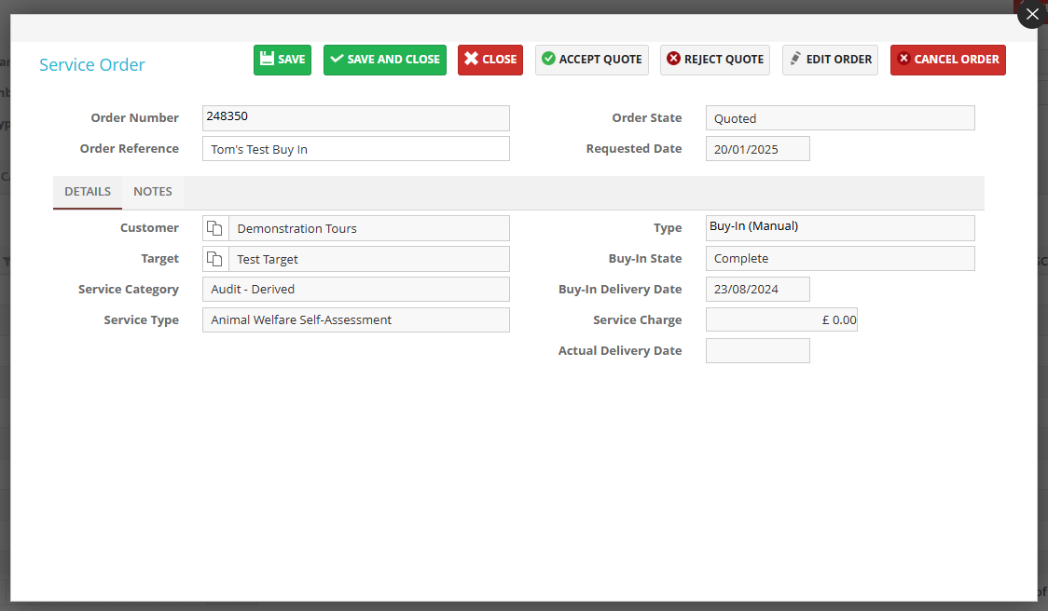Click the empty Actual Delivery Date field
The width and height of the screenshot is (1048, 611).
click(x=757, y=351)
